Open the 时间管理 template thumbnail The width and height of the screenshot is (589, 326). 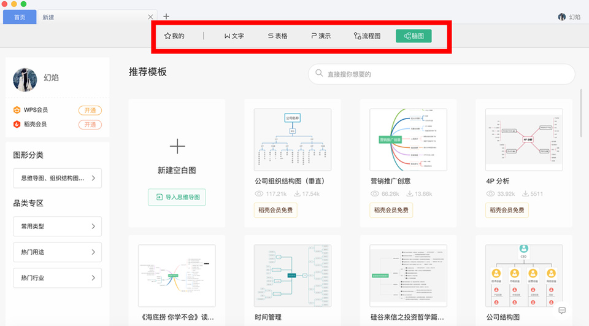click(x=293, y=276)
